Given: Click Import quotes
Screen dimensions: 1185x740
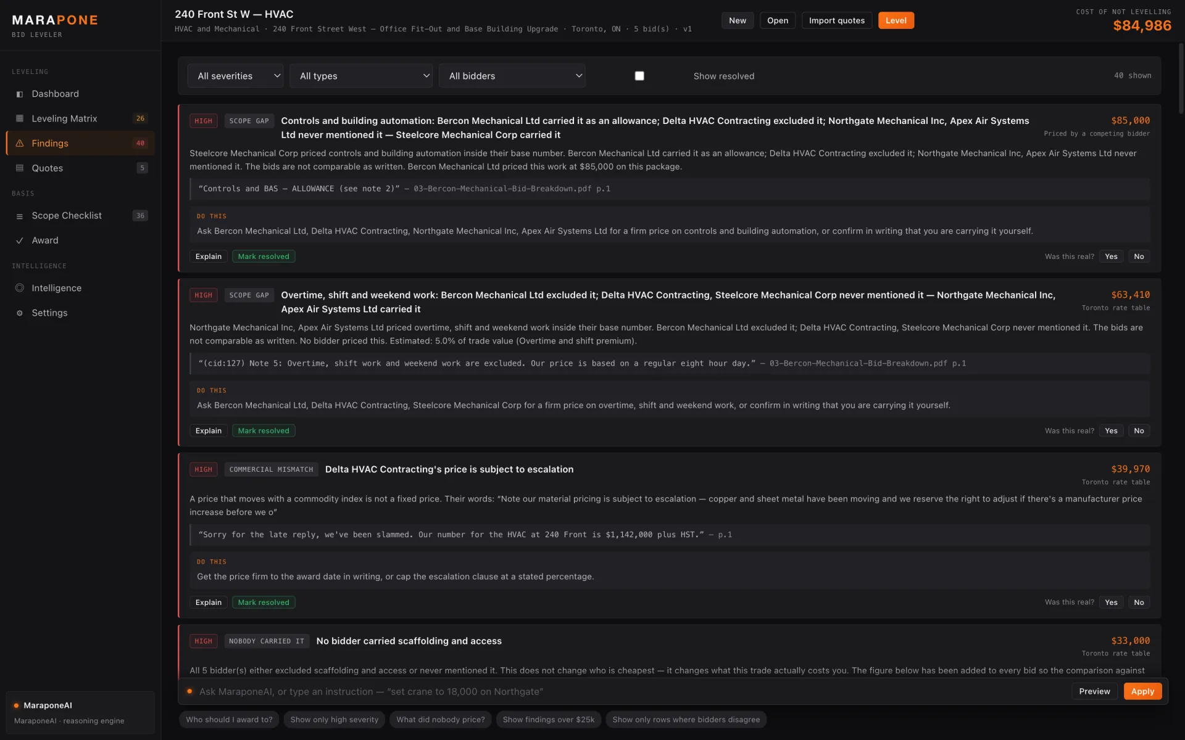Looking at the screenshot, I should 837,20.
